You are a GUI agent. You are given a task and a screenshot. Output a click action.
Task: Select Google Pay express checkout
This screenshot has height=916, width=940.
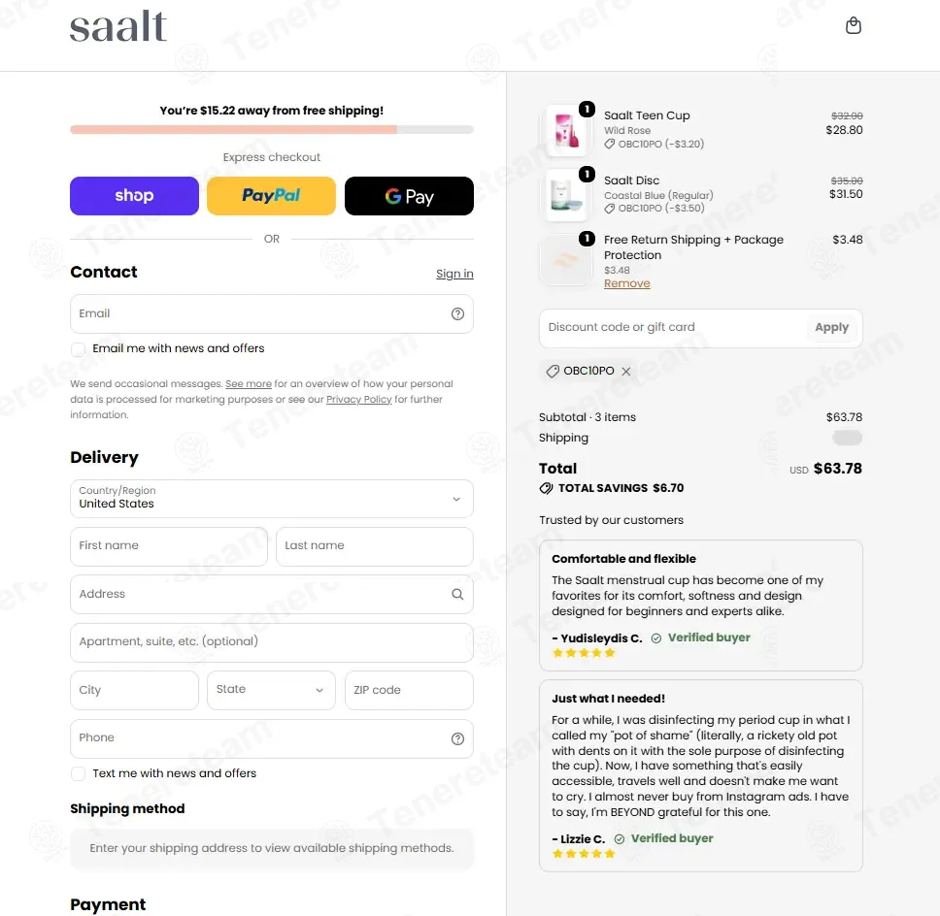click(x=409, y=196)
